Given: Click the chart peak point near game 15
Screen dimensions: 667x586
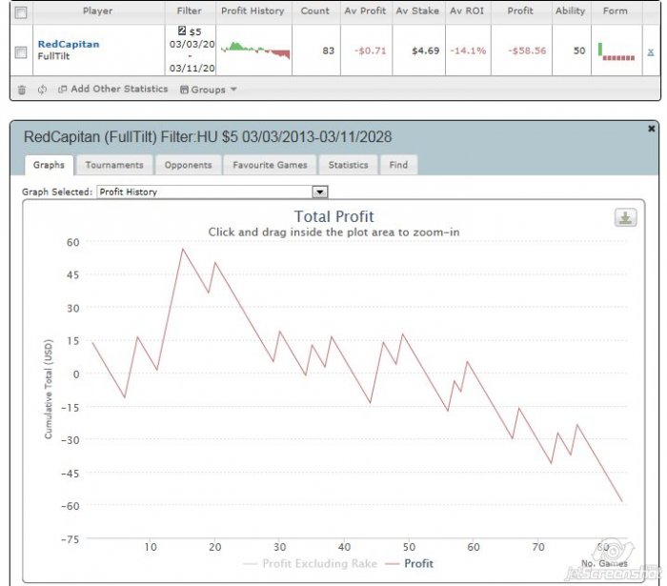Looking at the screenshot, I should coord(183,250).
